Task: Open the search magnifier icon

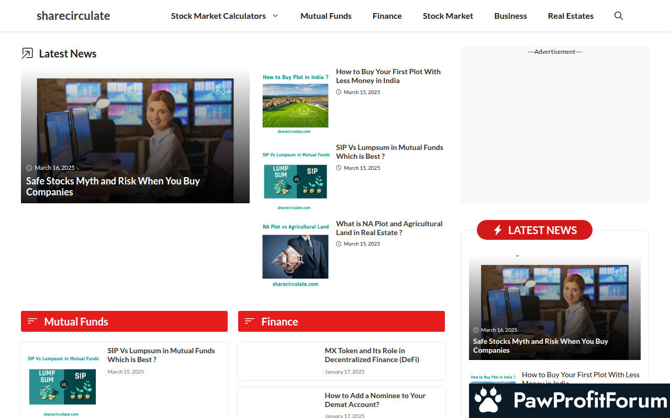Action: point(618,16)
